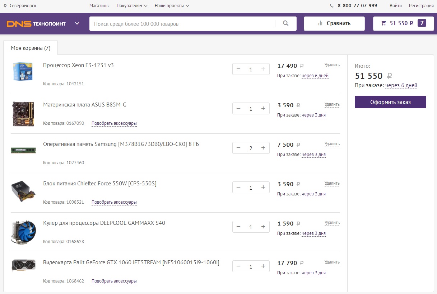Screen dimensions: 437x294
Task: Open the Xeon processor product thumbnail
Action: pyautogui.click(x=23, y=71)
